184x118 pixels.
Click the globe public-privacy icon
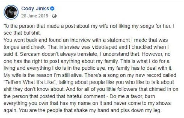[x=54, y=16]
